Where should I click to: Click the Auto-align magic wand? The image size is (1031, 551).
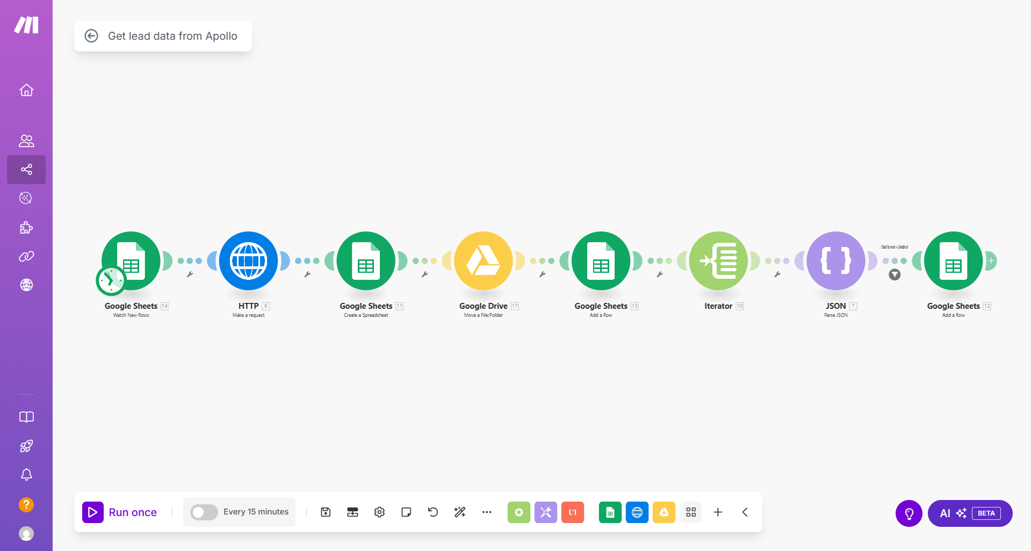(460, 512)
